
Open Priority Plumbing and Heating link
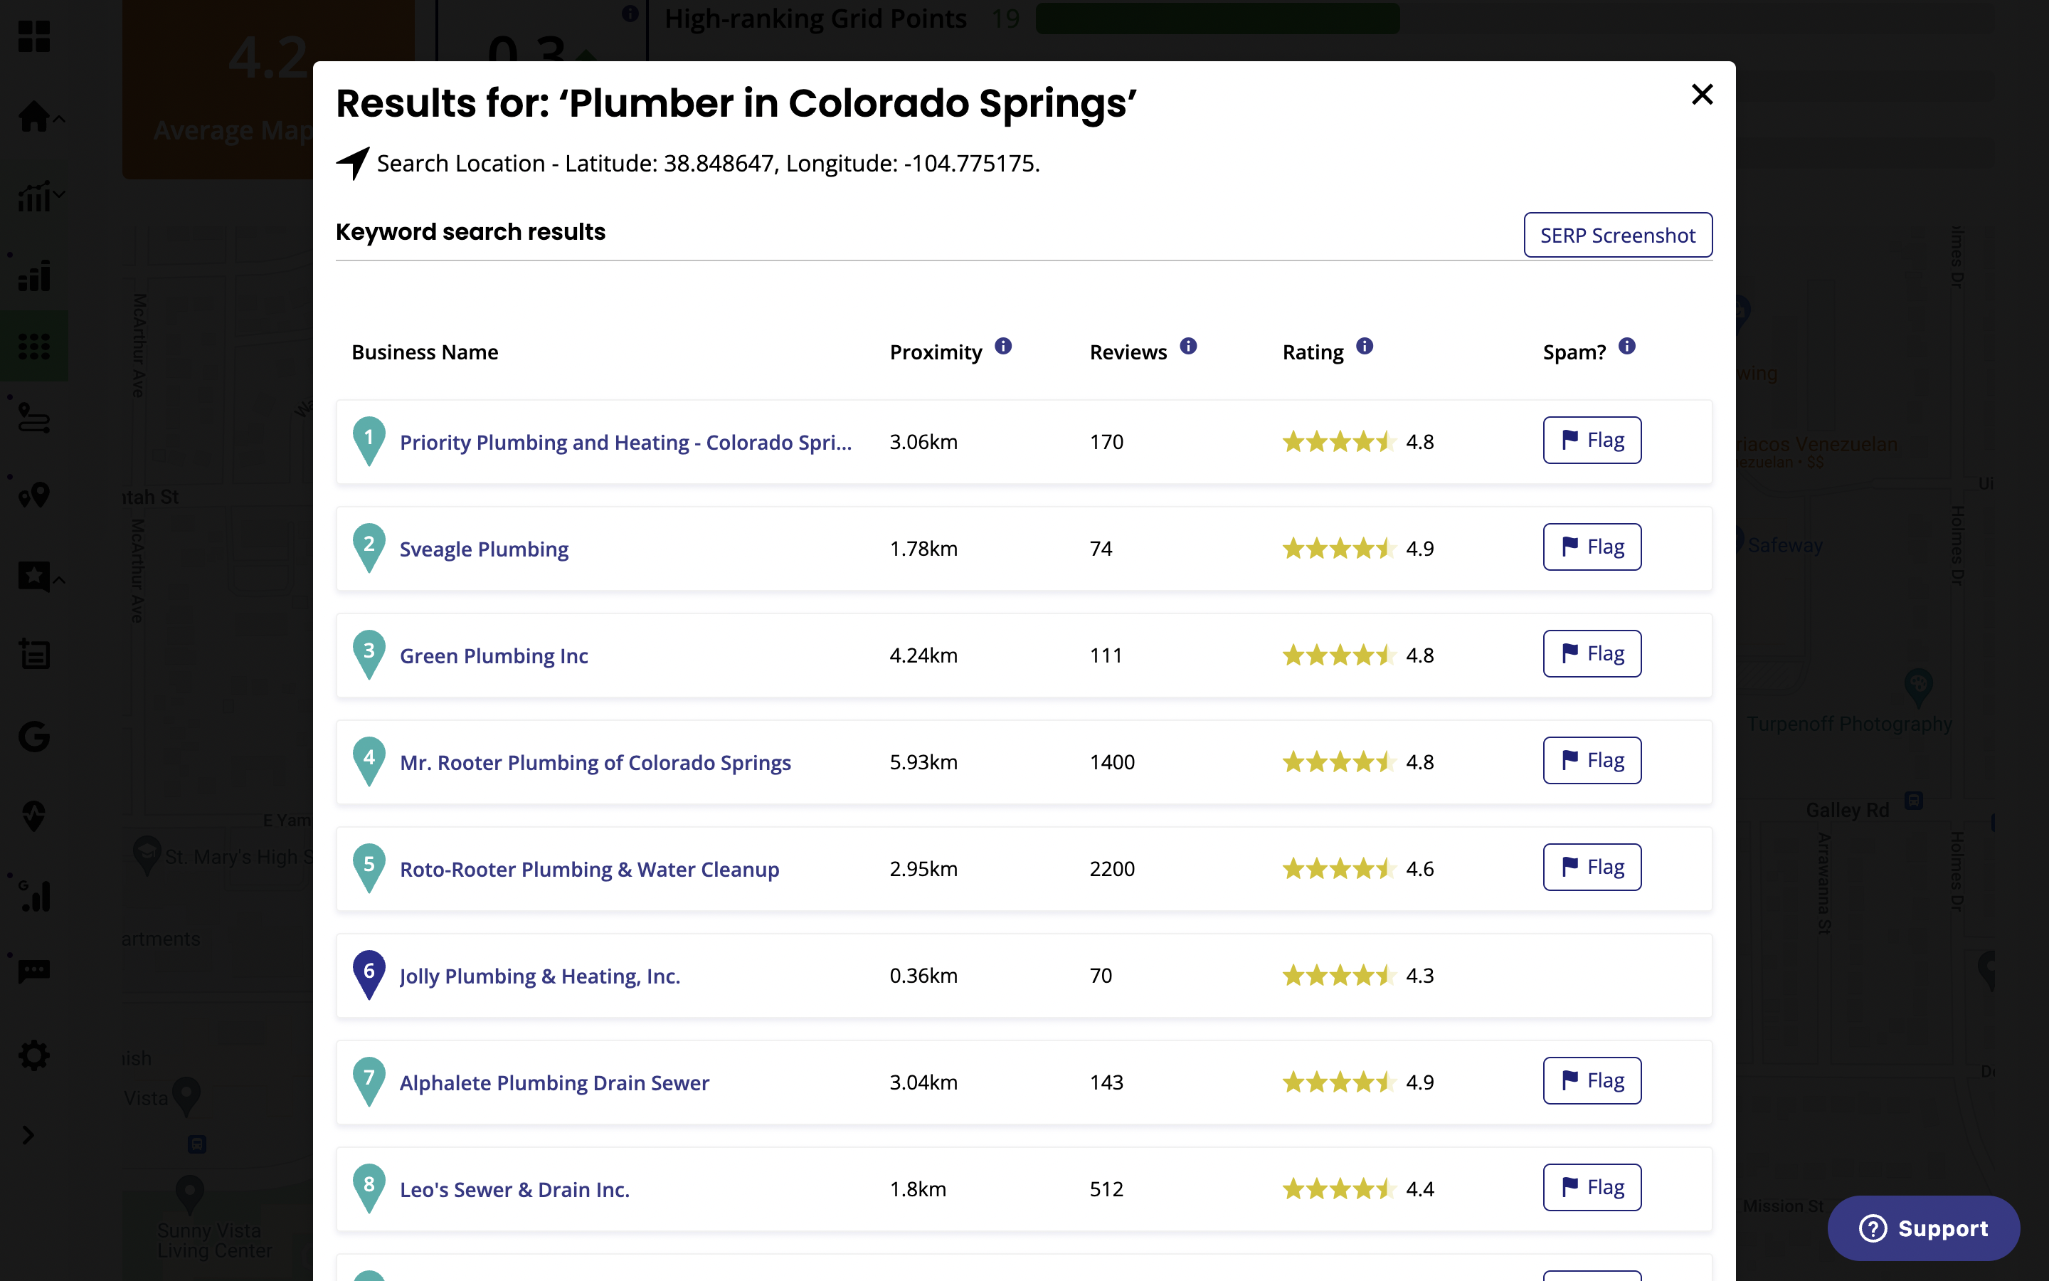pyautogui.click(x=625, y=442)
